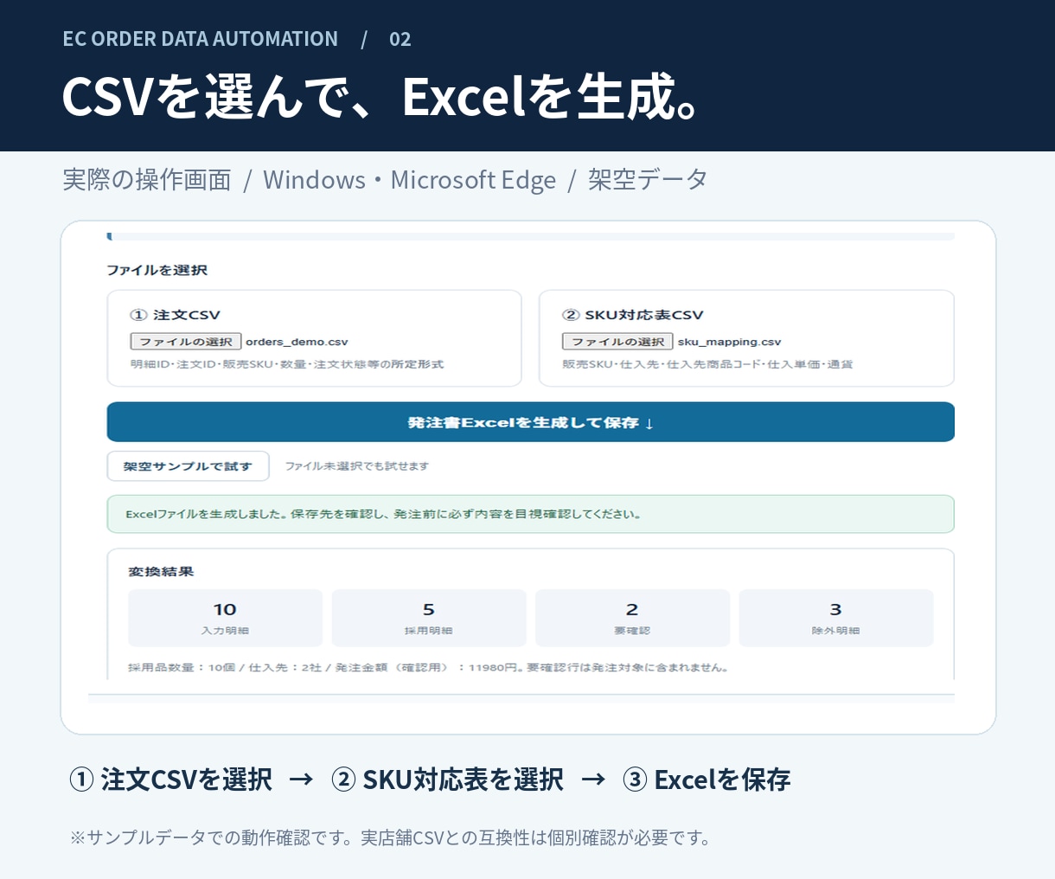Click sku_mapping.csv file name
This screenshot has width=1055, height=879.
click(729, 342)
